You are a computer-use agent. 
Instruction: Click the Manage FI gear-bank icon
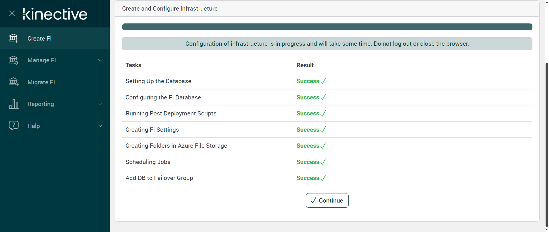[x=13, y=60]
